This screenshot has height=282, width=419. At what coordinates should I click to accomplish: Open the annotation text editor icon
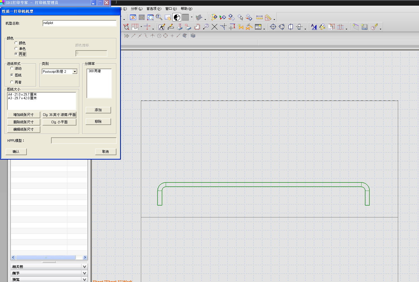coord(162,27)
